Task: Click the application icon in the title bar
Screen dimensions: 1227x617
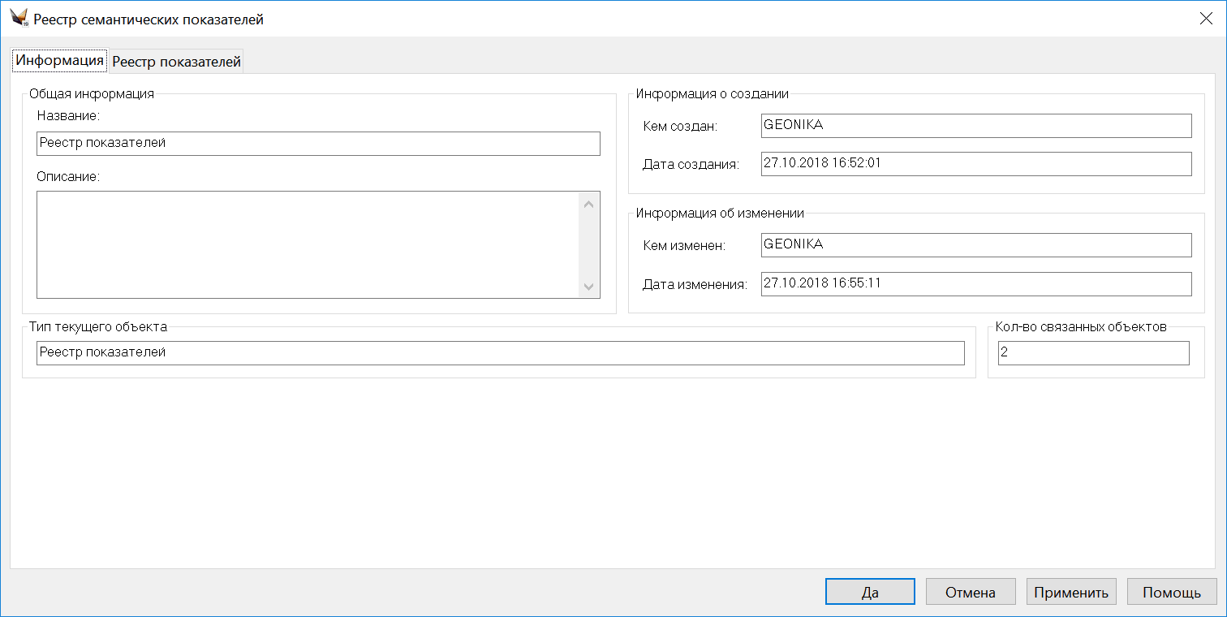Action: coord(19,19)
